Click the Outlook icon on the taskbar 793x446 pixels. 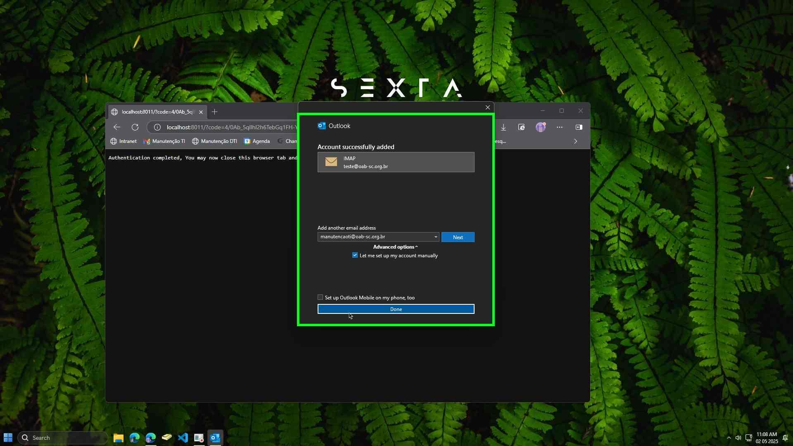tap(215, 438)
